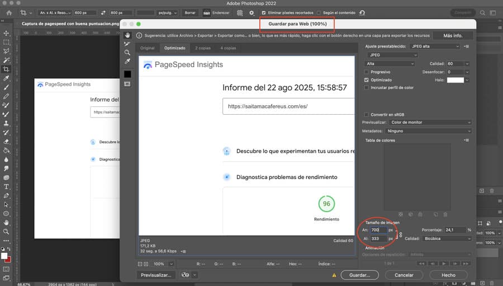Viewport: 503px width, 286px height.
Task: Select the Magic Wand tool
Action: [x=6, y=60]
